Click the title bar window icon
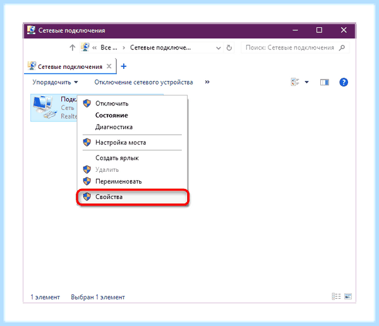Viewport: 379px width, 326px height. click(x=31, y=30)
